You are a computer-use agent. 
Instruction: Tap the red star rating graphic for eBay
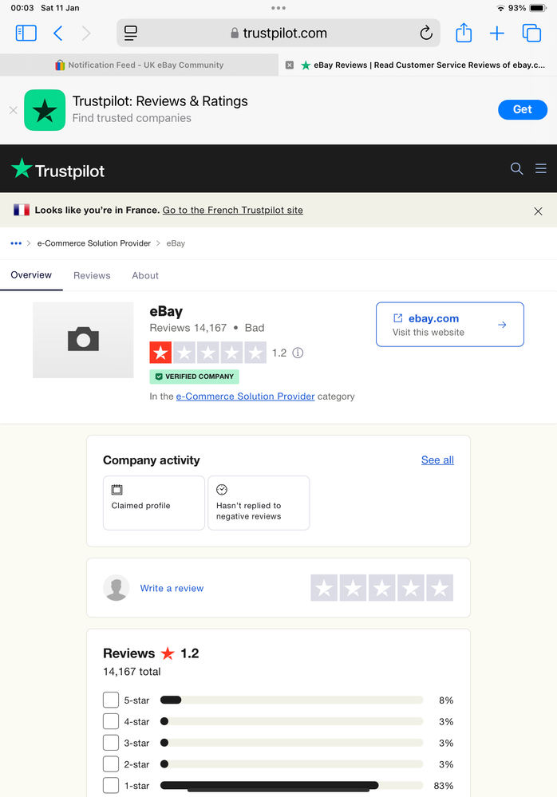point(207,353)
